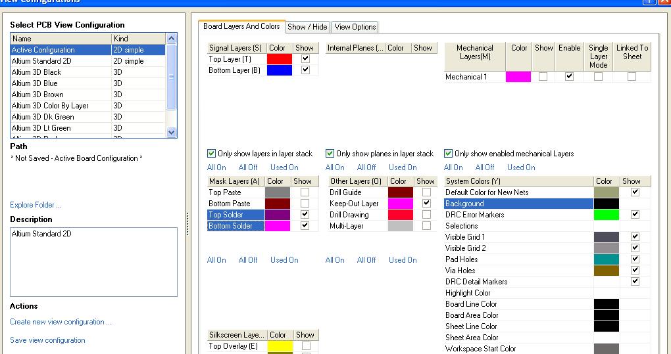Click Create new view configuration link
671x354 pixels.
tap(61, 322)
